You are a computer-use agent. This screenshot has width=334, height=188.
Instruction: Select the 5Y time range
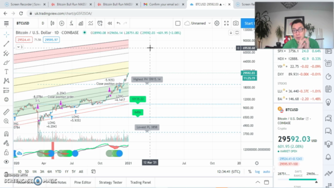[x=74, y=172]
